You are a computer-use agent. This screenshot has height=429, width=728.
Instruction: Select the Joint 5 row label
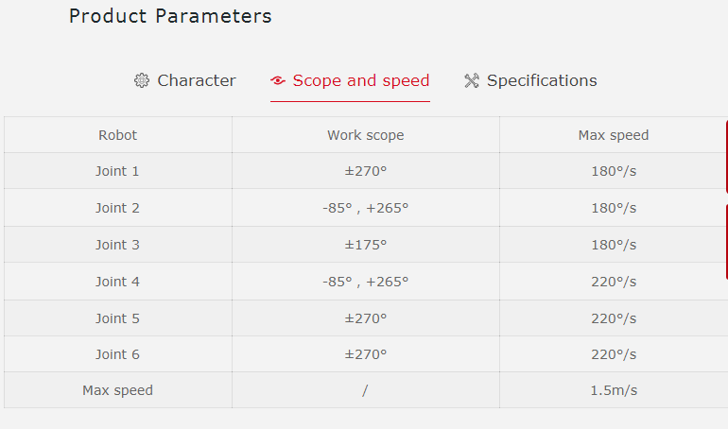tap(117, 318)
